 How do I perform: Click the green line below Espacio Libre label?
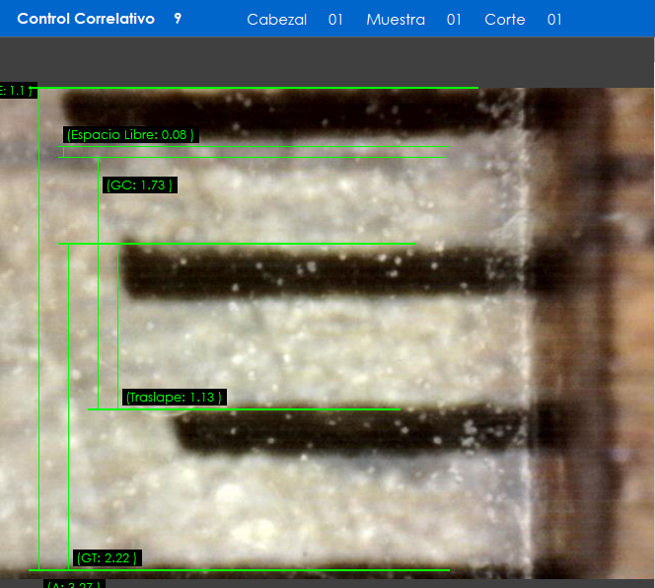pos(255,147)
